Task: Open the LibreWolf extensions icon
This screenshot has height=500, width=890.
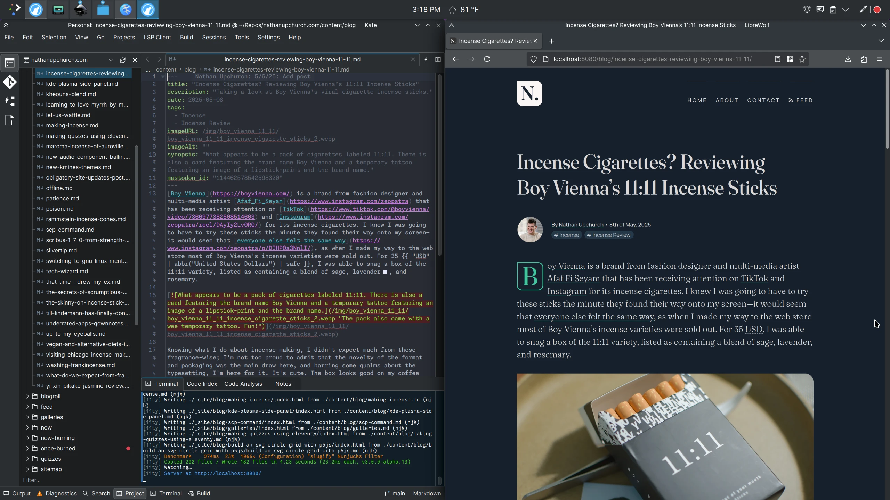Action: [864, 59]
